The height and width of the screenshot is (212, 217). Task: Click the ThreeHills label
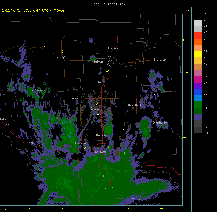coord(135,105)
